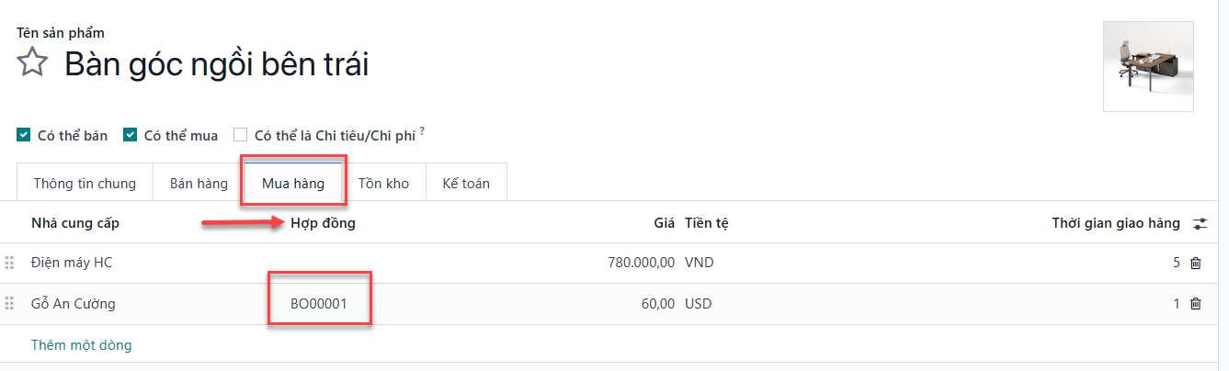
Task: Open the product image thumbnail
Action: 1148,67
